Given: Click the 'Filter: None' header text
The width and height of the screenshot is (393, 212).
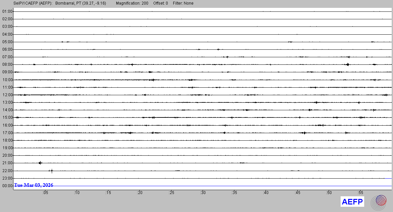Looking at the screenshot, I should click(183, 3).
